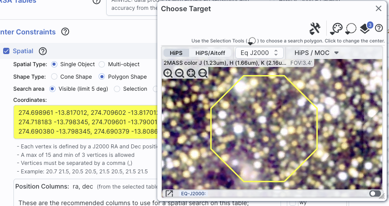
Task: Open the image layers icon
Action: 366,29
